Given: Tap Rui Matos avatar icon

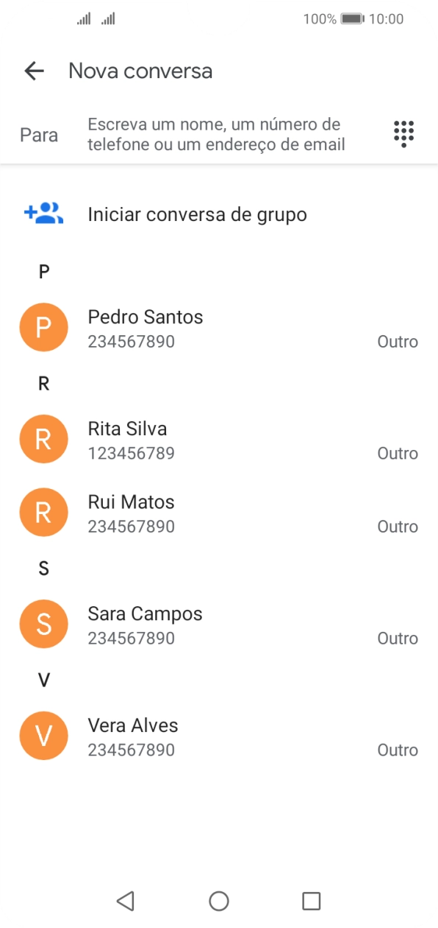Looking at the screenshot, I should click(x=43, y=512).
